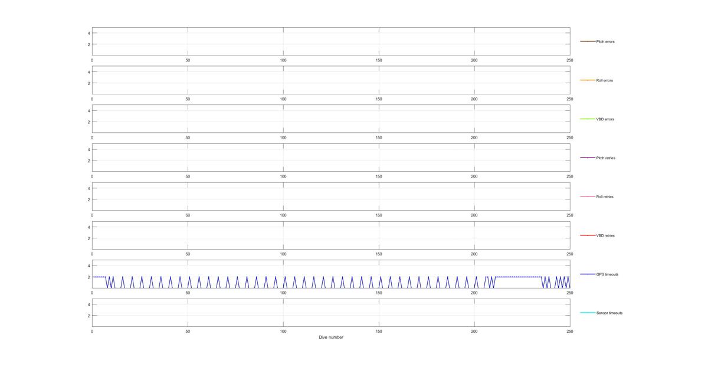
Task: Click the 150 tick label below GPS timeouts plot
Action: tap(379, 293)
